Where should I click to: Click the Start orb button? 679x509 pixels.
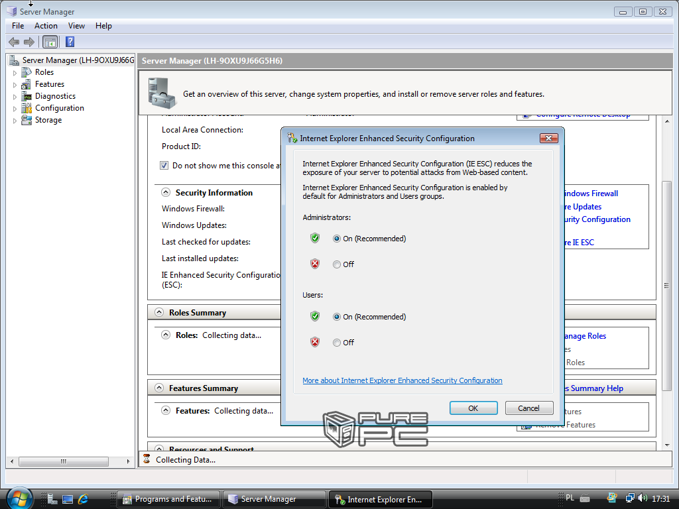click(x=19, y=498)
